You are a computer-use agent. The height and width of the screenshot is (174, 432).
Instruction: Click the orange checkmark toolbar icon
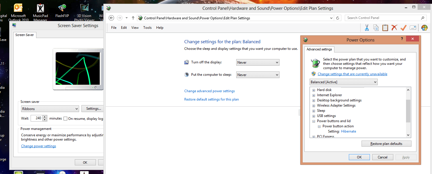(403, 27)
